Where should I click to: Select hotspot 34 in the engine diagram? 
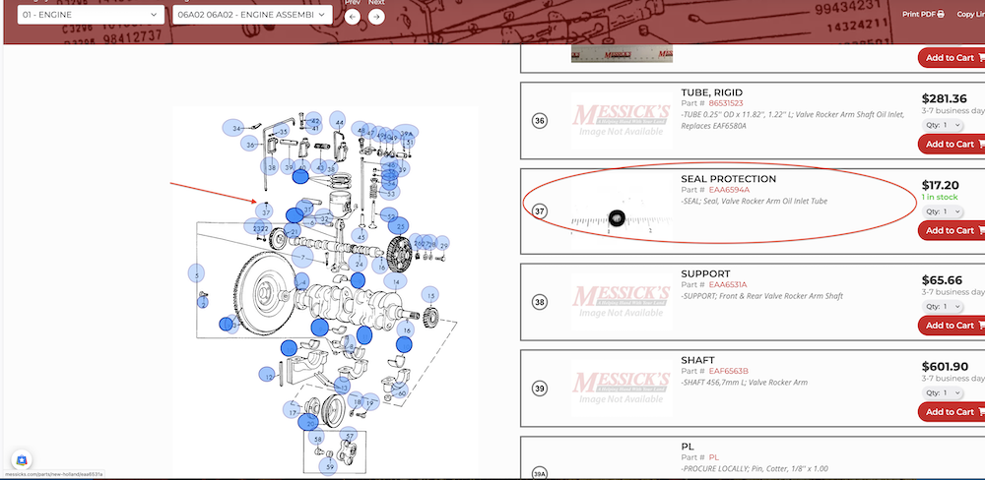tap(233, 128)
